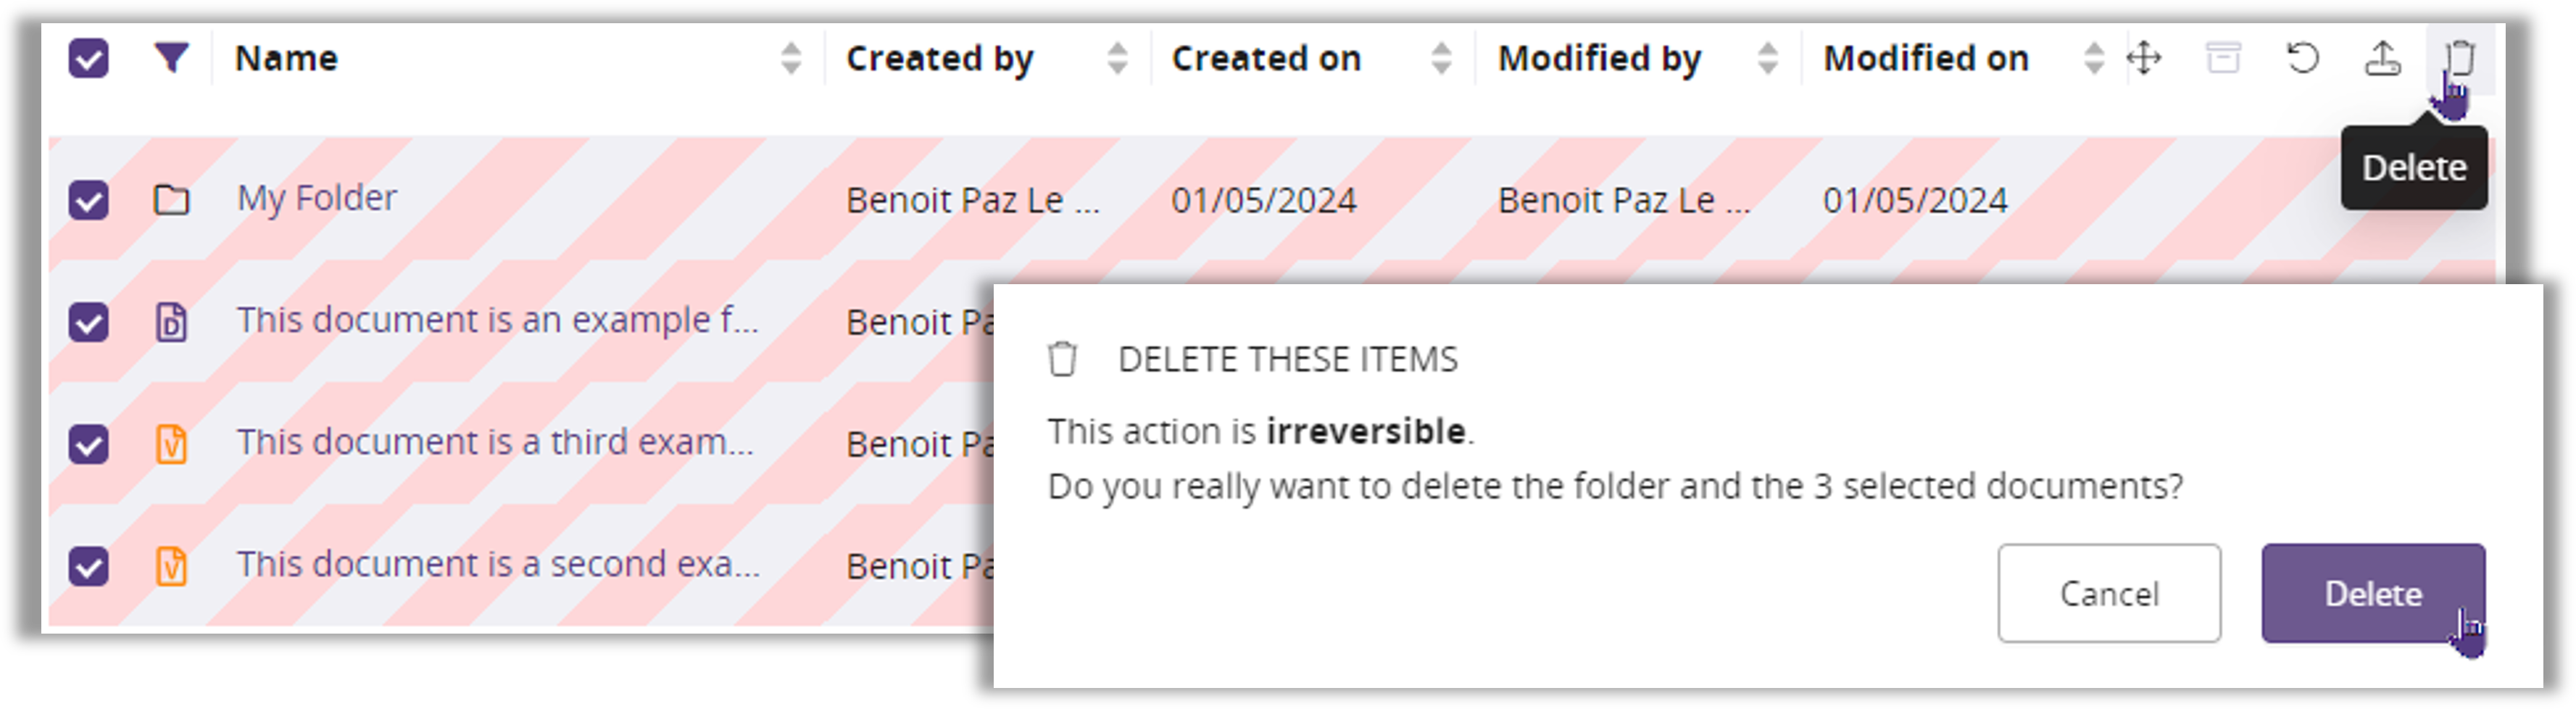Click the filter funnel icon
Viewport: 2576px width, 709px height.
pyautogui.click(x=172, y=58)
